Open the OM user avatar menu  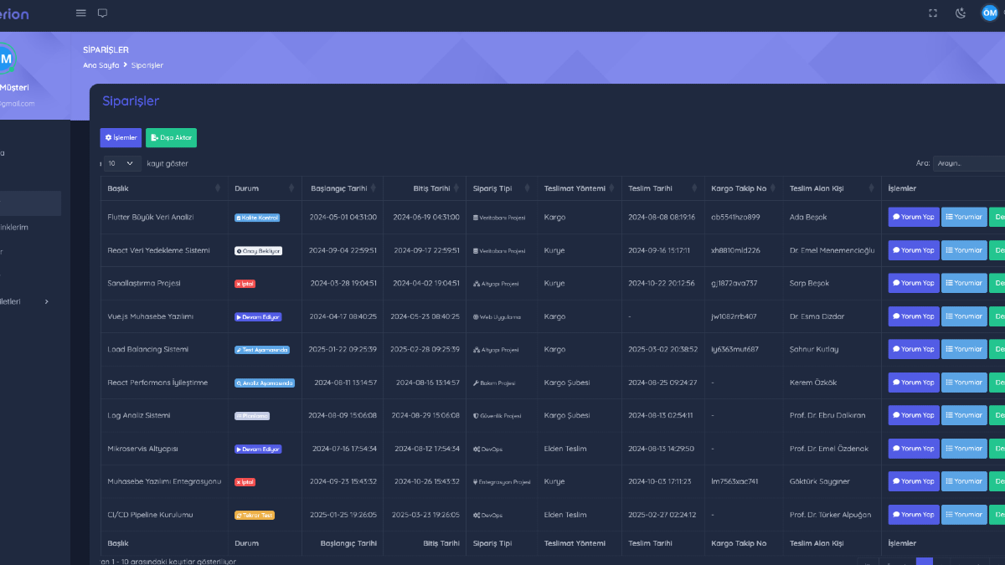(990, 13)
